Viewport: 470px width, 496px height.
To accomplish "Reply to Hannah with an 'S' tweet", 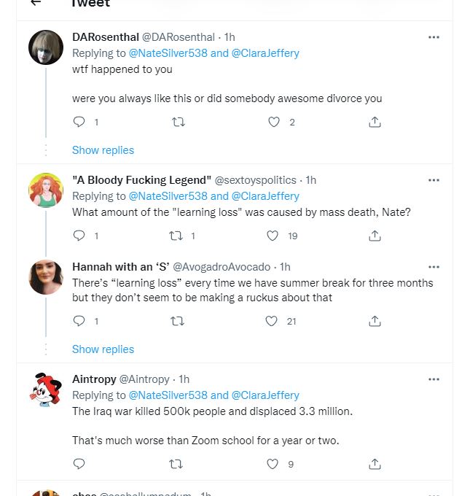I will (79, 321).
